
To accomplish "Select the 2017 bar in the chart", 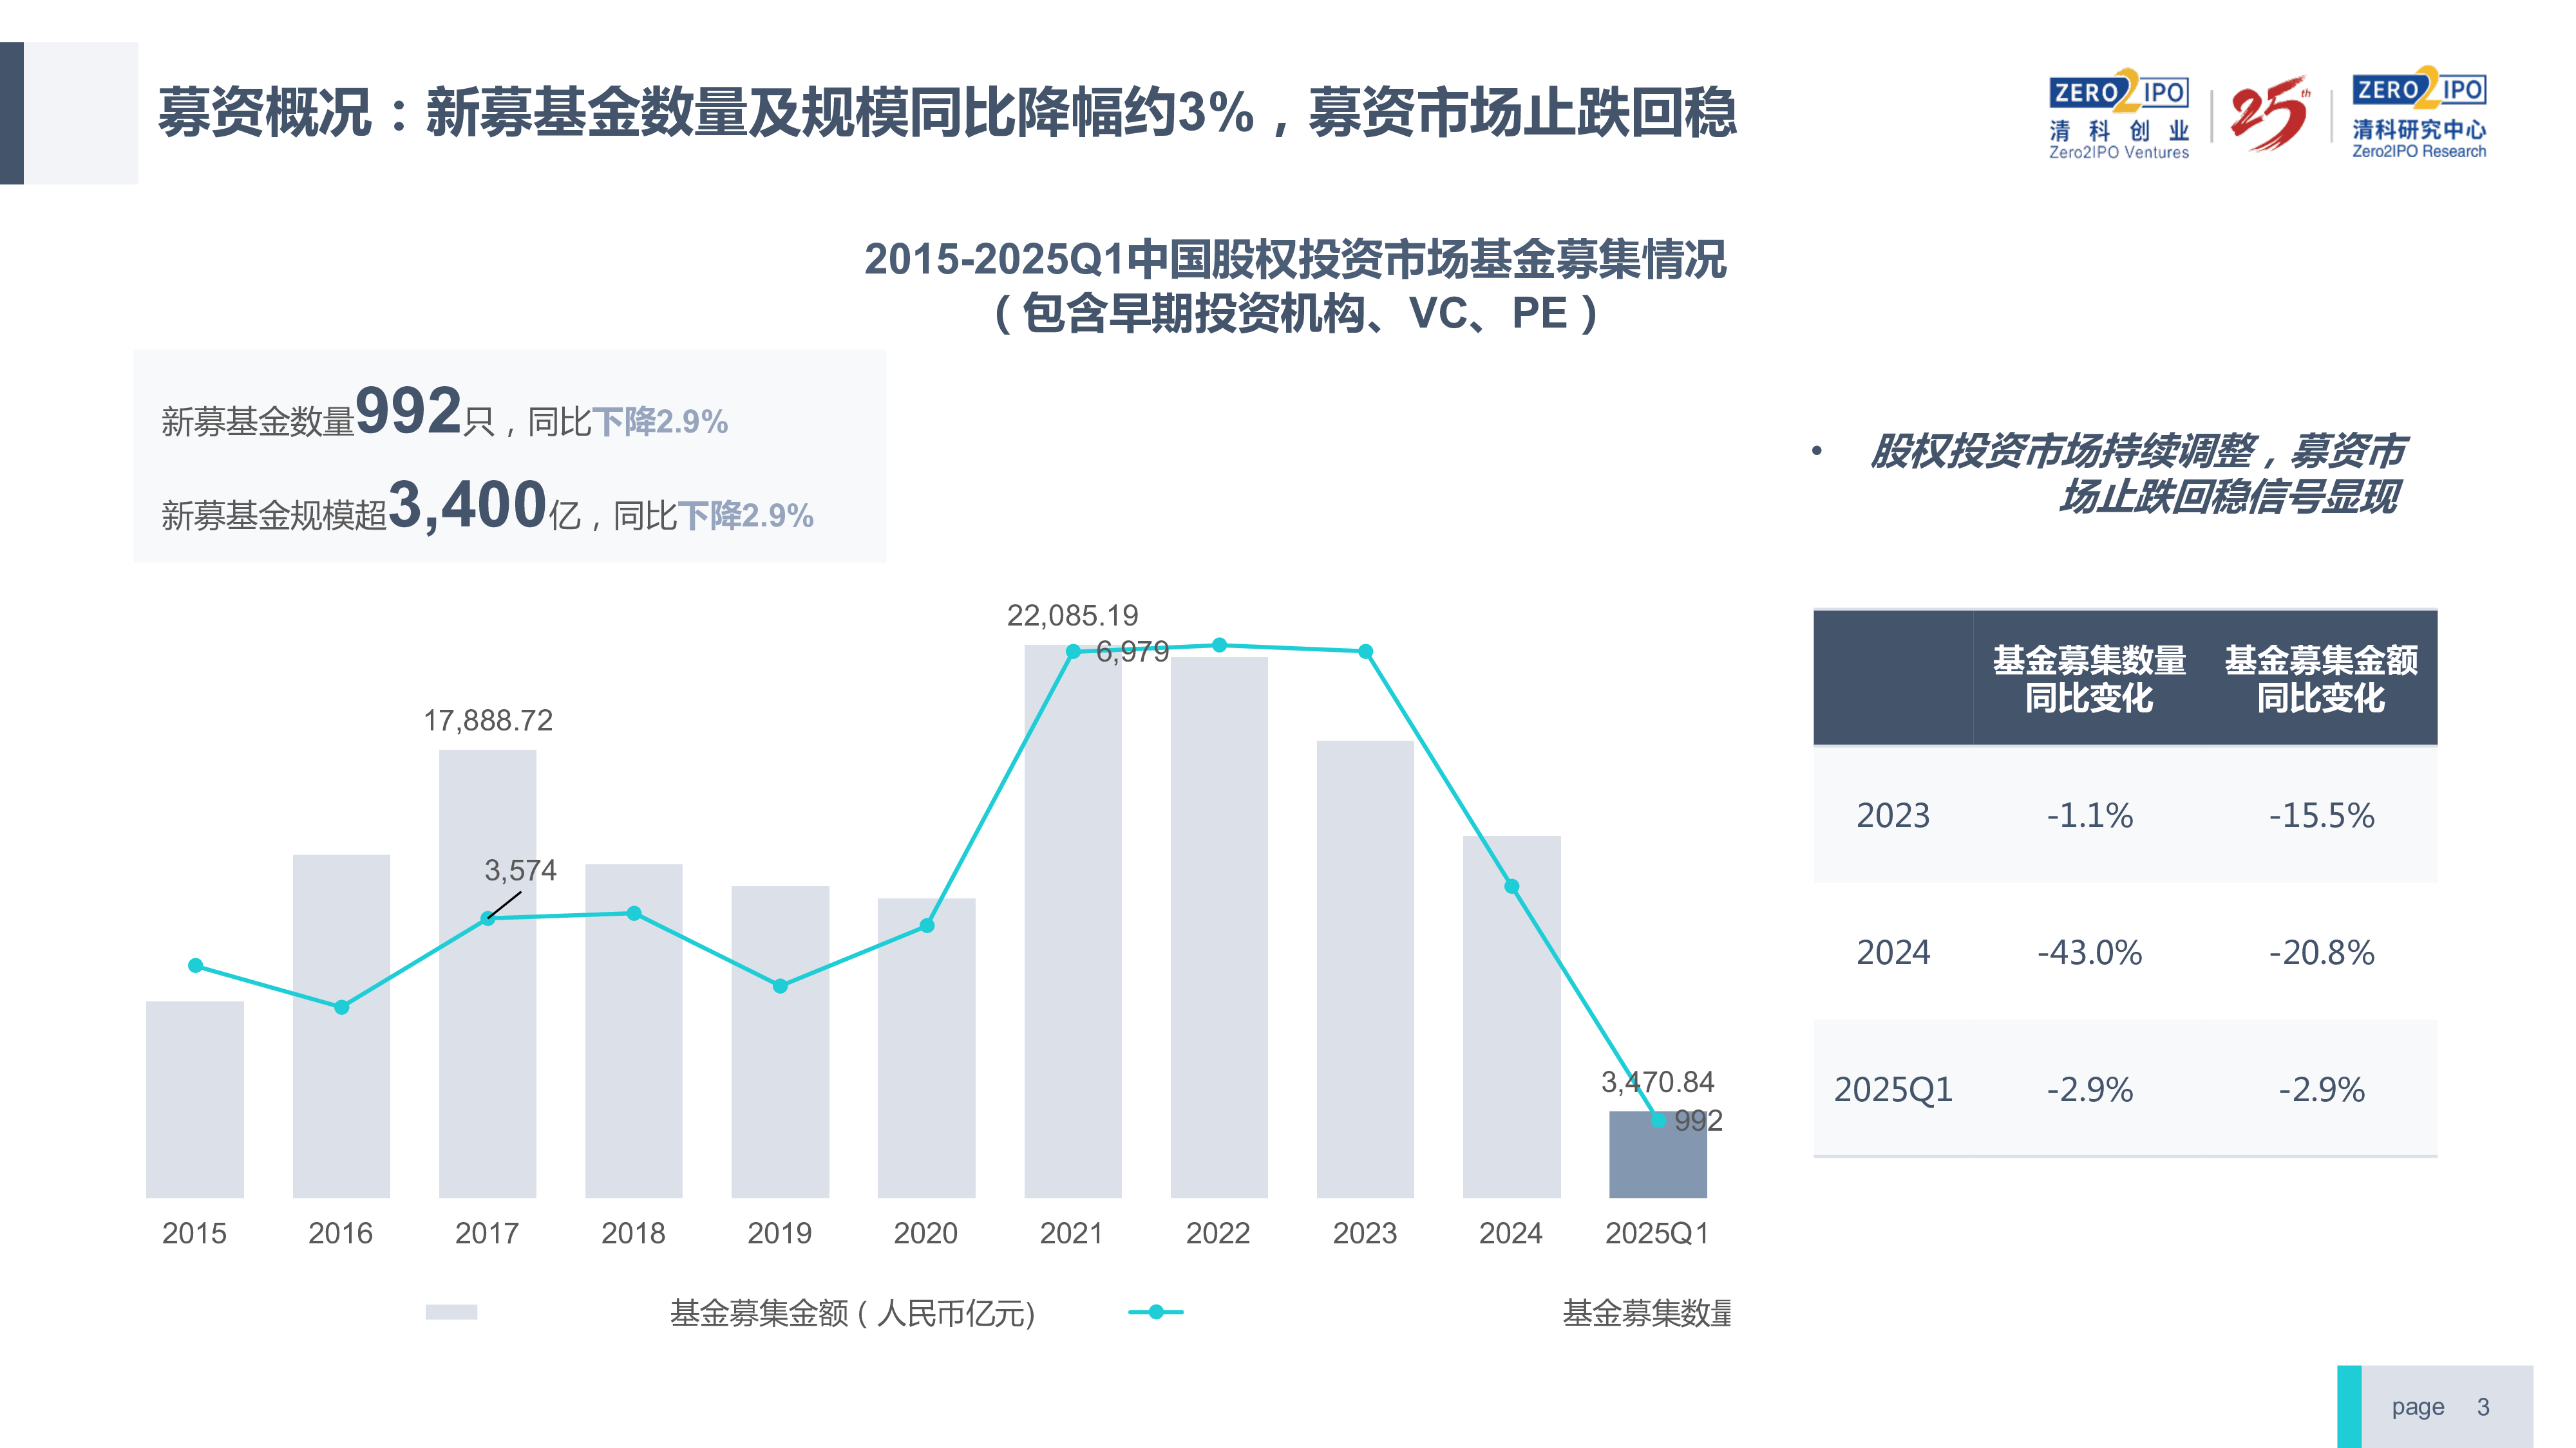I will [488, 973].
